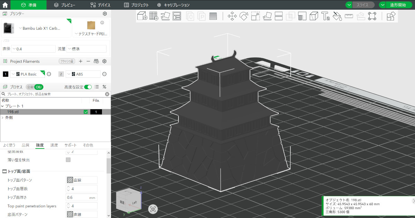Open the サポート settings tab
The width and height of the screenshot is (415, 218).
[x=70, y=145]
